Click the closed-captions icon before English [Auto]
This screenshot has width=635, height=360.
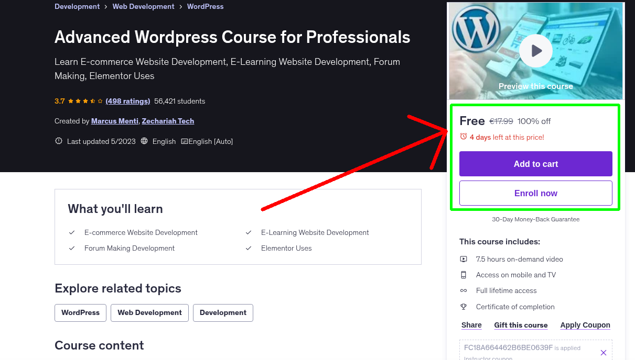pyautogui.click(x=186, y=141)
